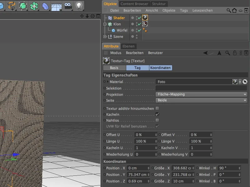Image resolution: width=250 pixels, height=187 pixels.
Task: Click the Offset U stepper arrows
Action: pos(156,135)
